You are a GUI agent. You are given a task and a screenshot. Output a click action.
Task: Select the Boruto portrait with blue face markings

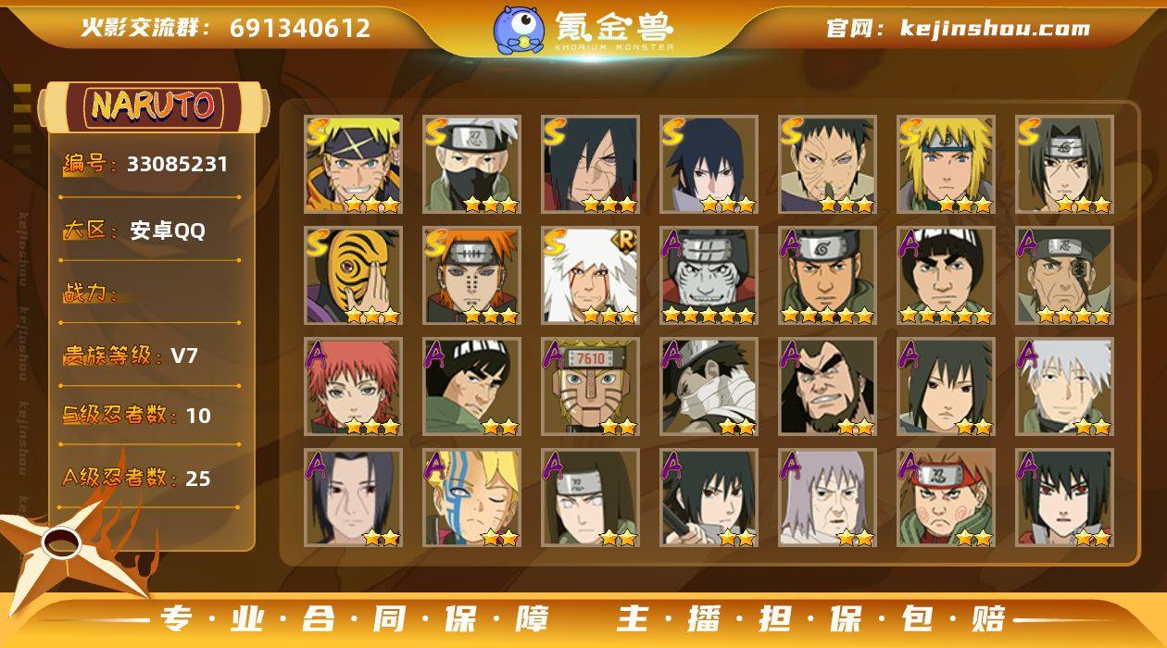[471, 498]
